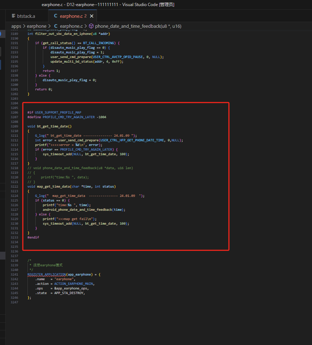Click the printf ">>>>>error" statement
The height and width of the screenshot is (345, 312).
(68, 145)
